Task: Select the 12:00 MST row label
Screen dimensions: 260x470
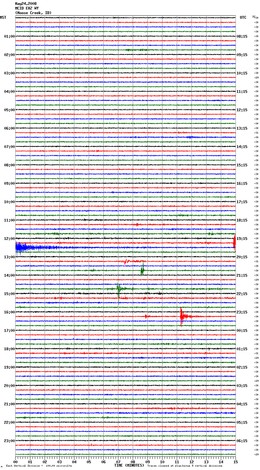Action: click(9, 239)
